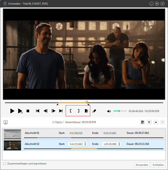Add new clip from the playback toolbar
168x170 pixels.
coord(87,111)
